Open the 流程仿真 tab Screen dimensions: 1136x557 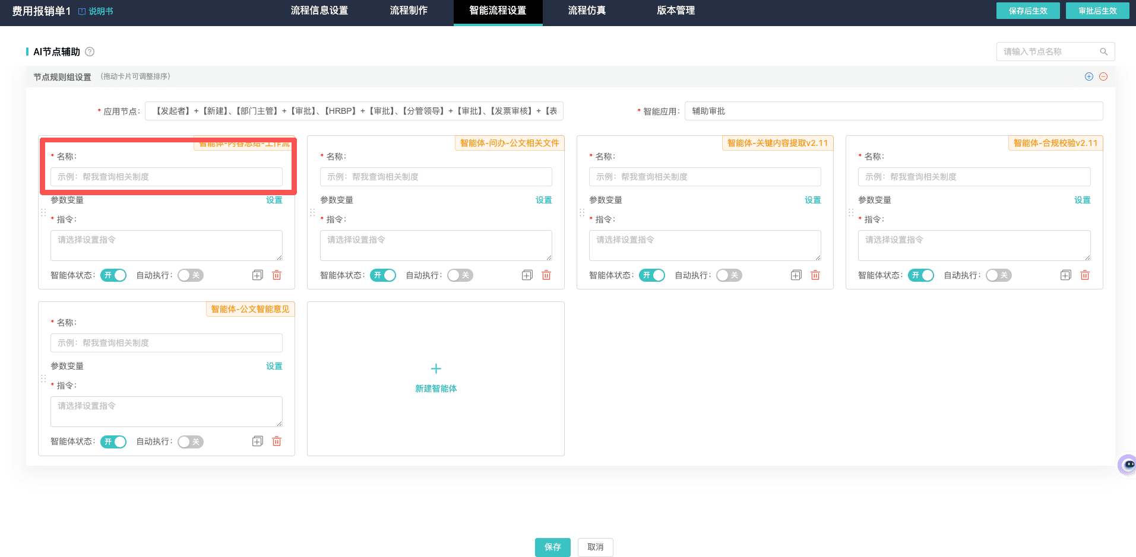point(587,11)
